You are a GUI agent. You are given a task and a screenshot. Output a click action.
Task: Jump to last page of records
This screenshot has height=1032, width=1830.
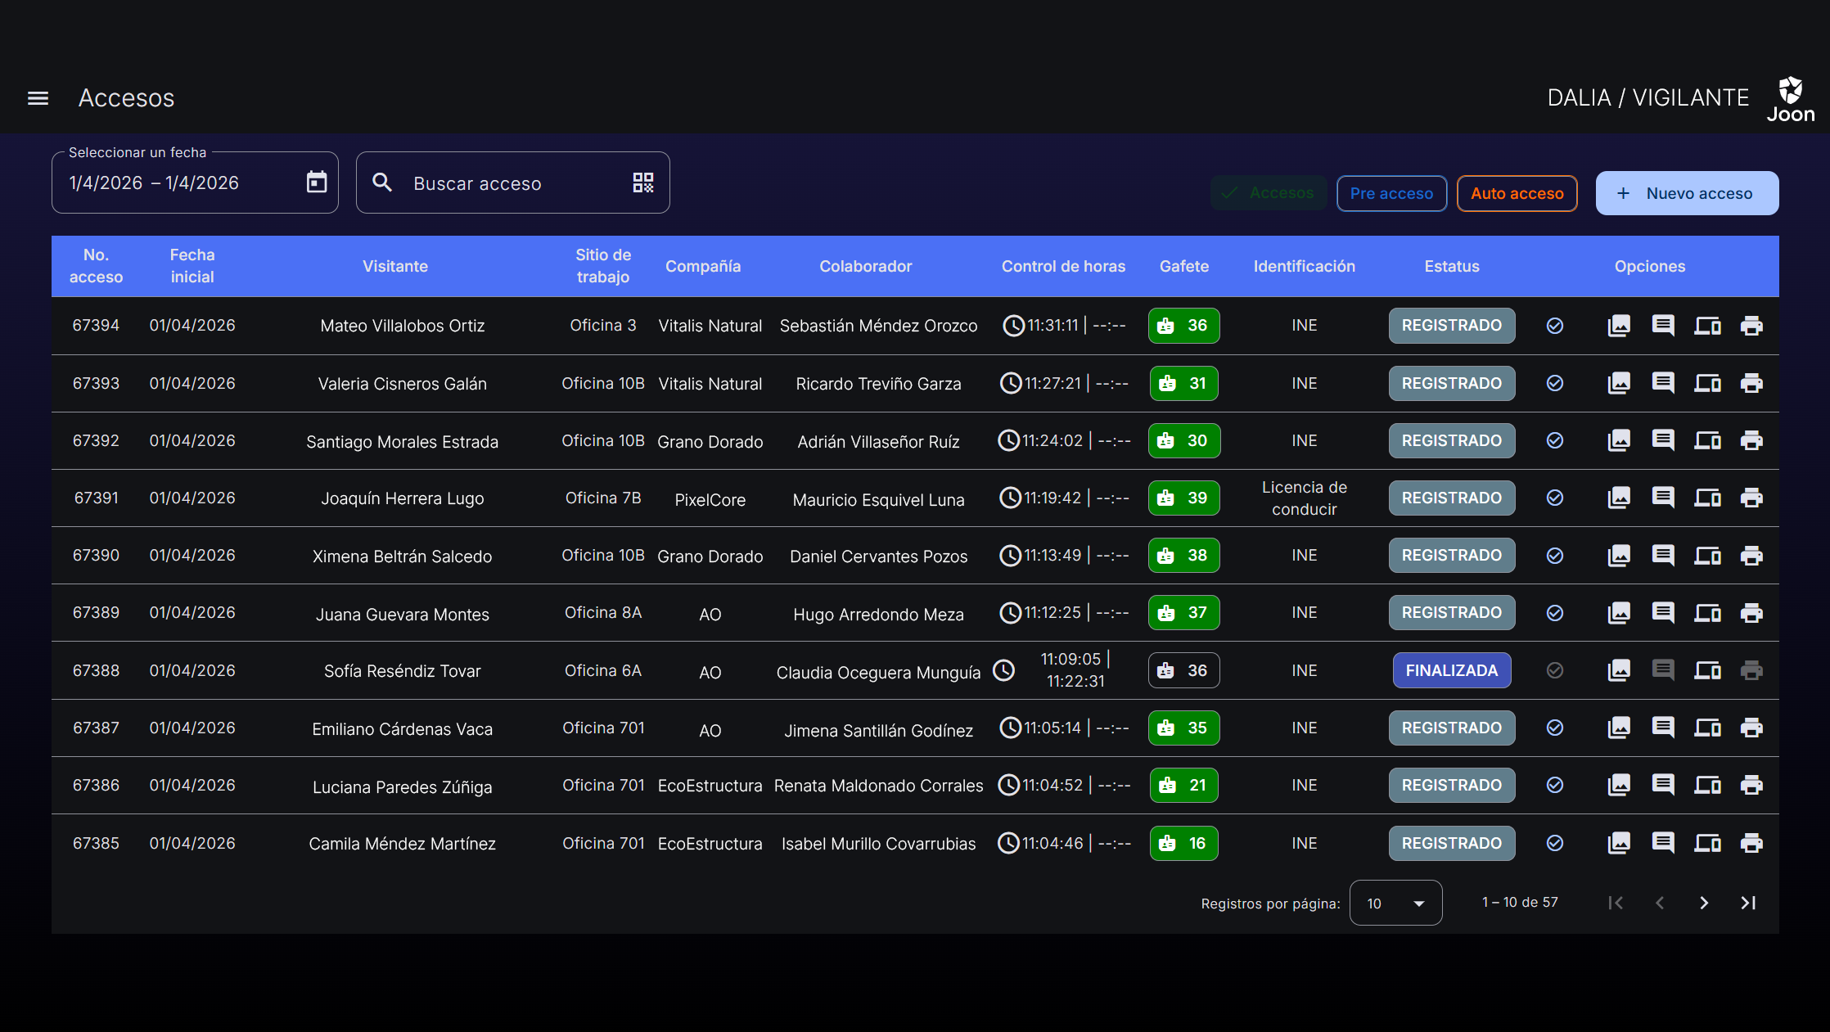pyautogui.click(x=1748, y=903)
